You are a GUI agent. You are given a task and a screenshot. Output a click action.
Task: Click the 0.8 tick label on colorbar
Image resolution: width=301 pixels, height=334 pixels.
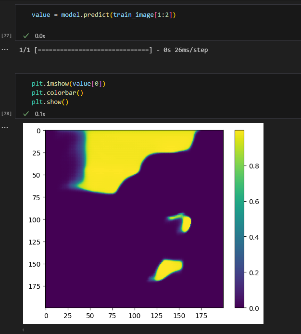[254, 166]
